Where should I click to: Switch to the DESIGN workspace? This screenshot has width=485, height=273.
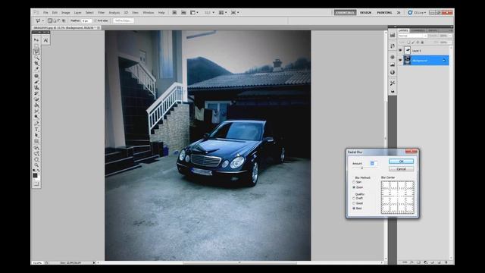tap(365, 13)
